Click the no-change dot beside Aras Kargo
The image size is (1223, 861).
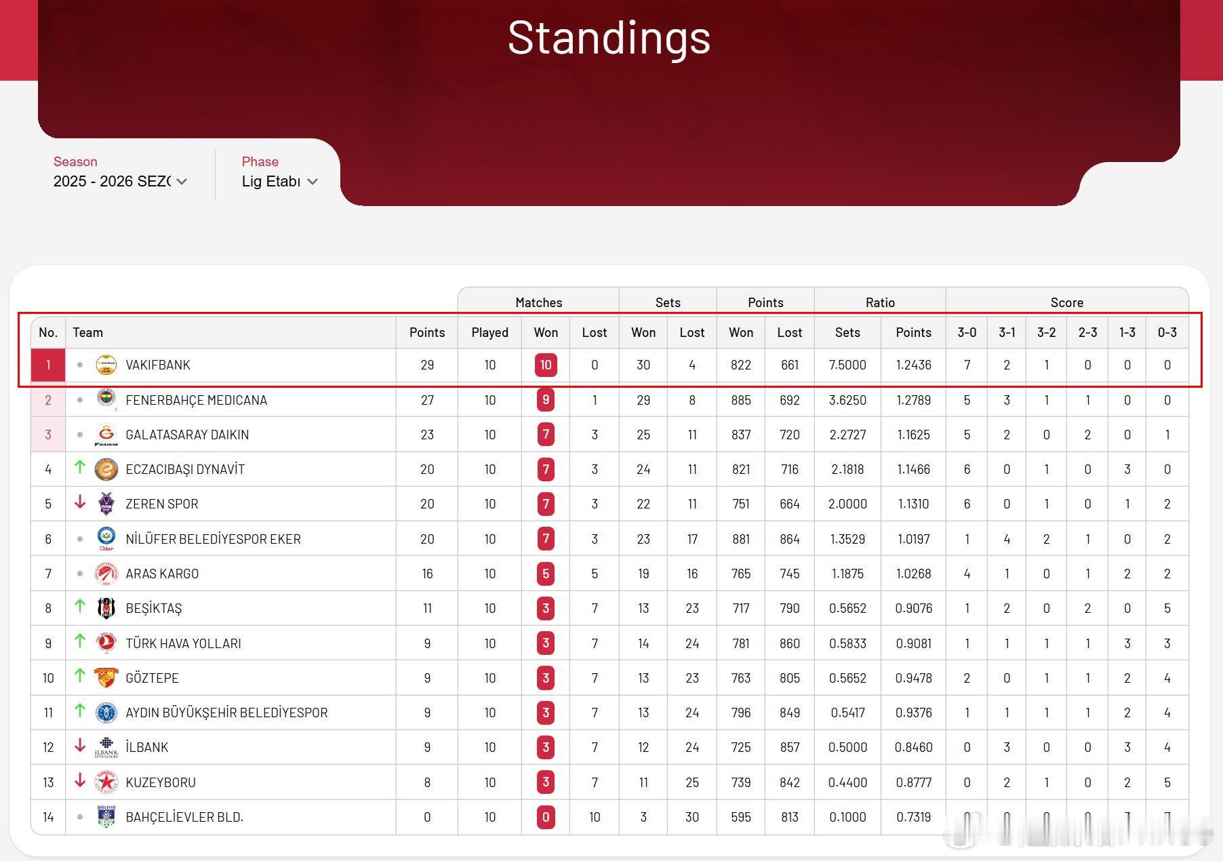pos(80,574)
